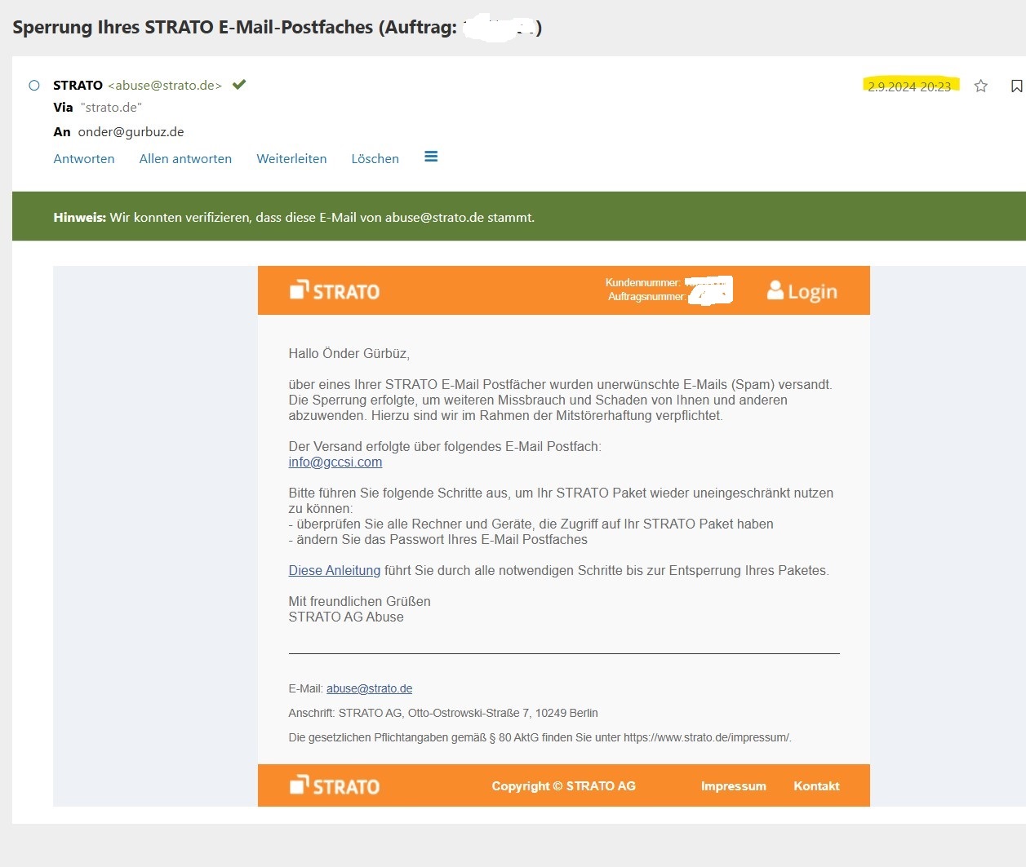Click the green verified checkmark next to sender

click(239, 84)
